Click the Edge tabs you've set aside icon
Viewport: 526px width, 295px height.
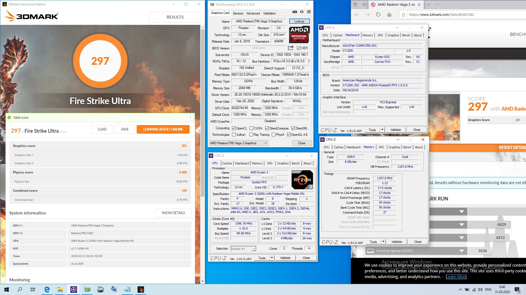pyautogui.click(x=355, y=5)
